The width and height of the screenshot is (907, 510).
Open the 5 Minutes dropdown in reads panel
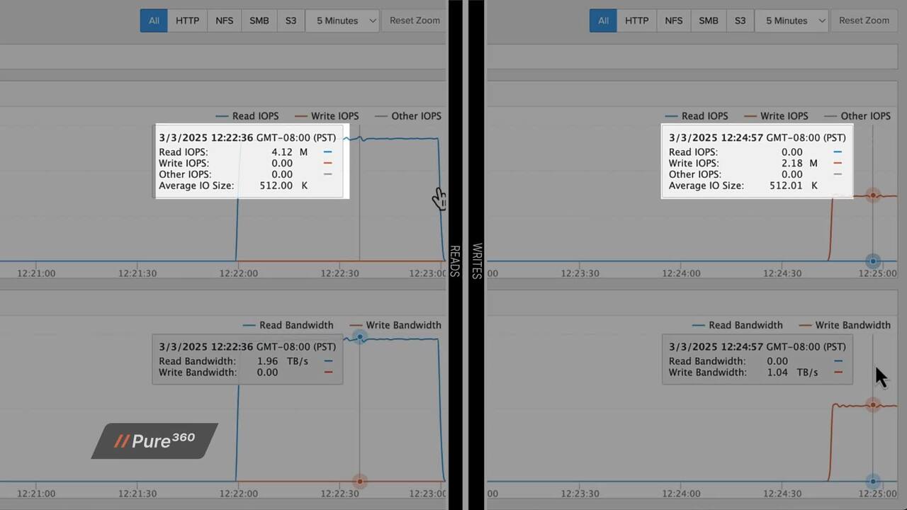[x=342, y=21]
